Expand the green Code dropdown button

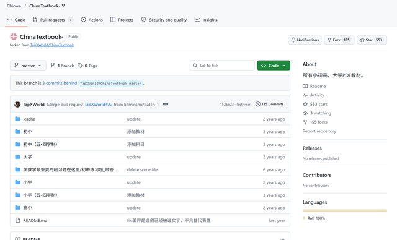coord(274,66)
